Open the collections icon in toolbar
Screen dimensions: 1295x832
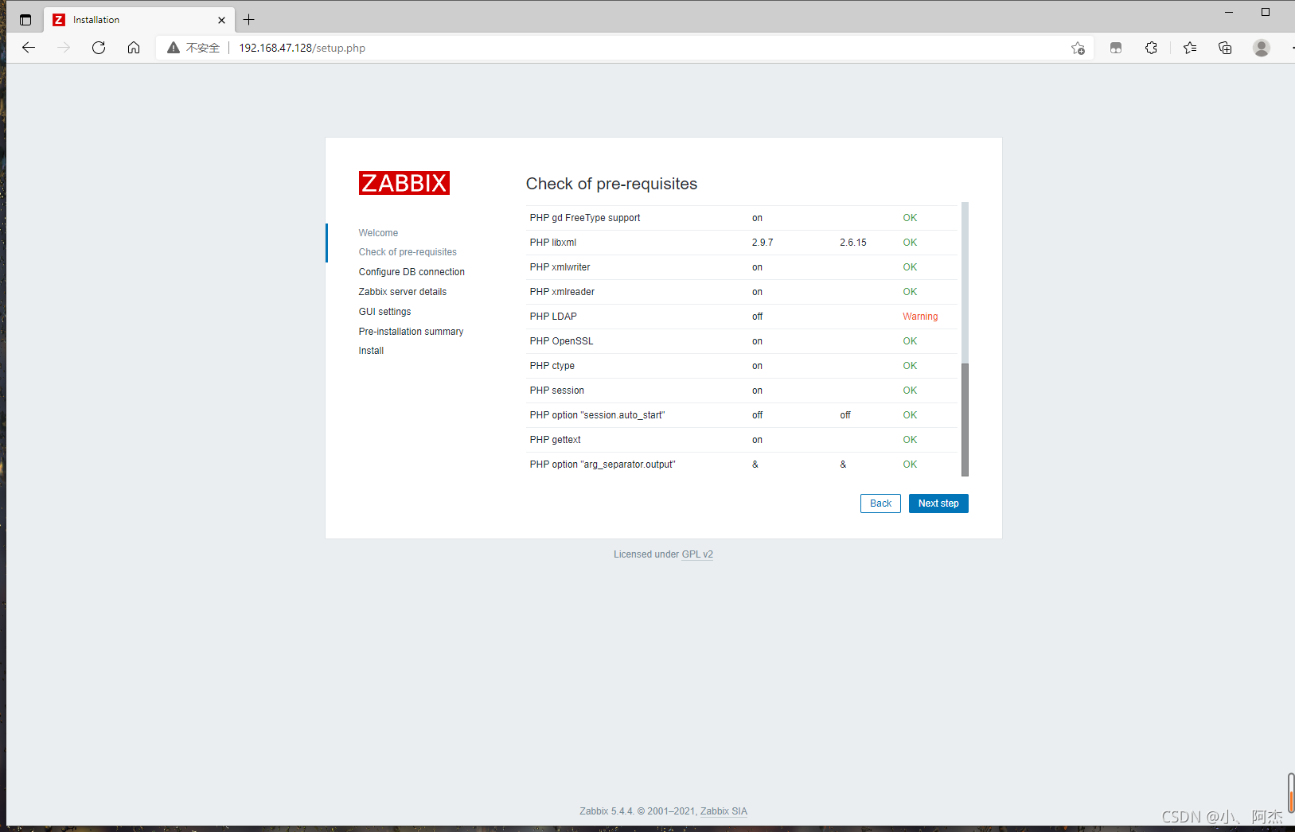[x=1225, y=48]
